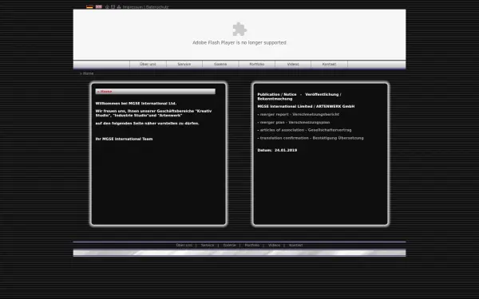Click the Flash plugin puzzle-piece icon
Viewport: 479px width, 299px height.
point(239,30)
